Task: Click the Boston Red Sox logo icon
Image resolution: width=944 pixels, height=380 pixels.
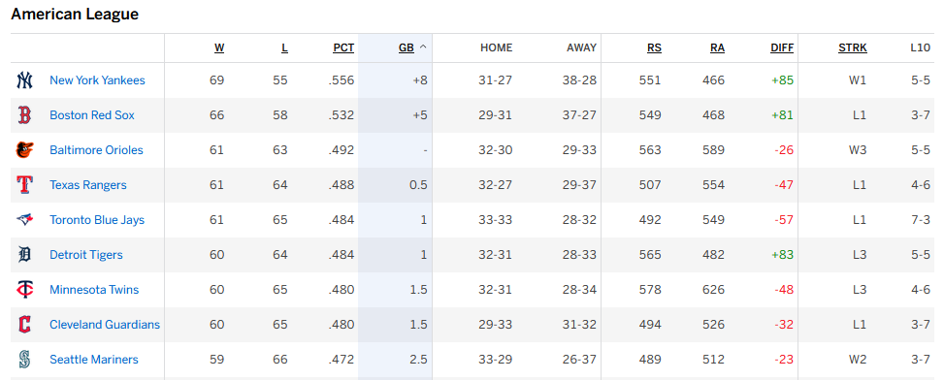Action: (x=24, y=114)
